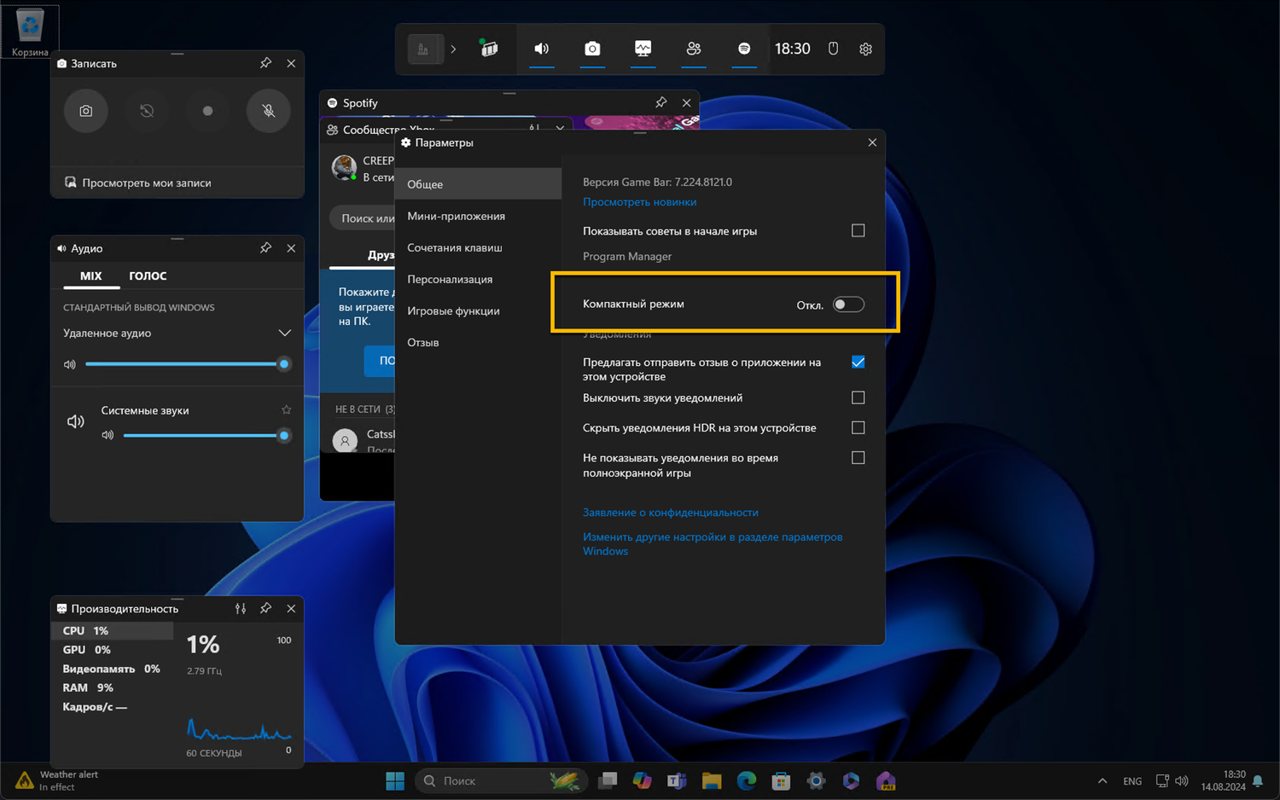Toggle the Компактный режим switch
The width and height of the screenshot is (1280, 800).
click(x=848, y=304)
